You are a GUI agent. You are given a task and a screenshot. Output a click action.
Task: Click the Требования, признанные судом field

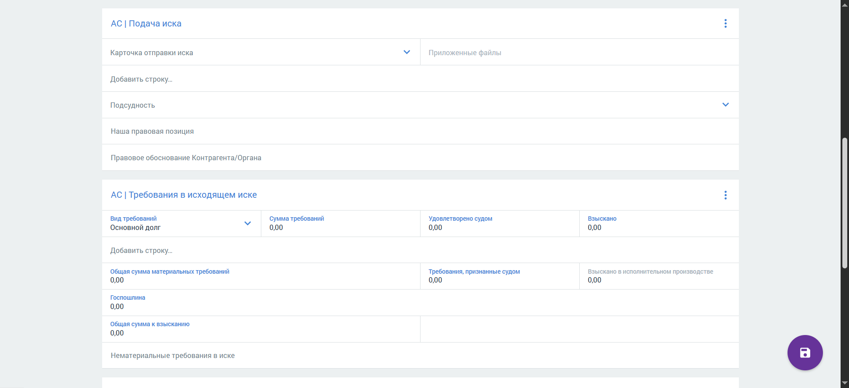point(500,276)
